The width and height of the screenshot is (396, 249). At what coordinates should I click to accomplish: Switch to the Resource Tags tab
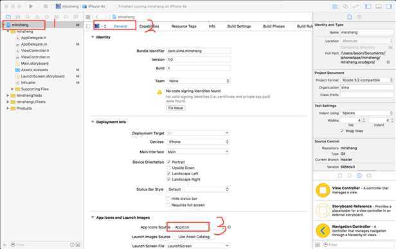pyautogui.click(x=184, y=26)
